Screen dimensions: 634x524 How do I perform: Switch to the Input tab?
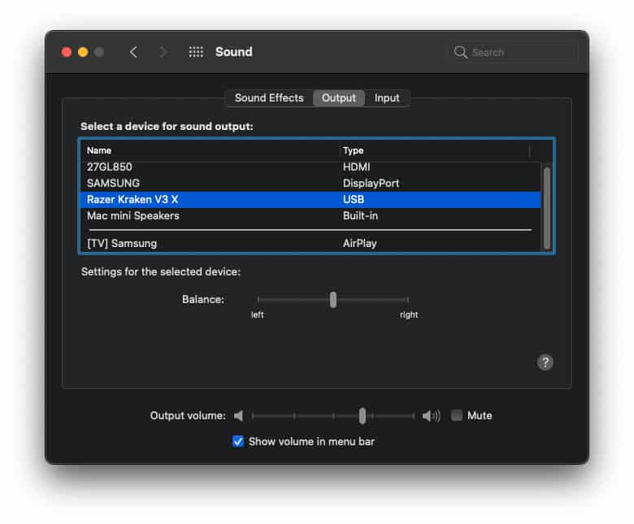click(x=387, y=98)
